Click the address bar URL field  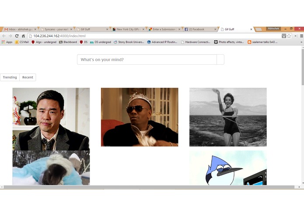[x=154, y=36]
